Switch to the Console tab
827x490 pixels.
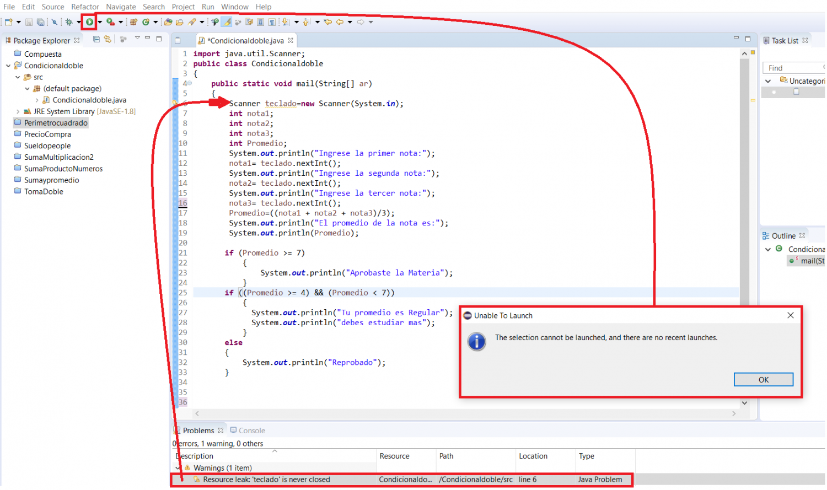click(248, 430)
